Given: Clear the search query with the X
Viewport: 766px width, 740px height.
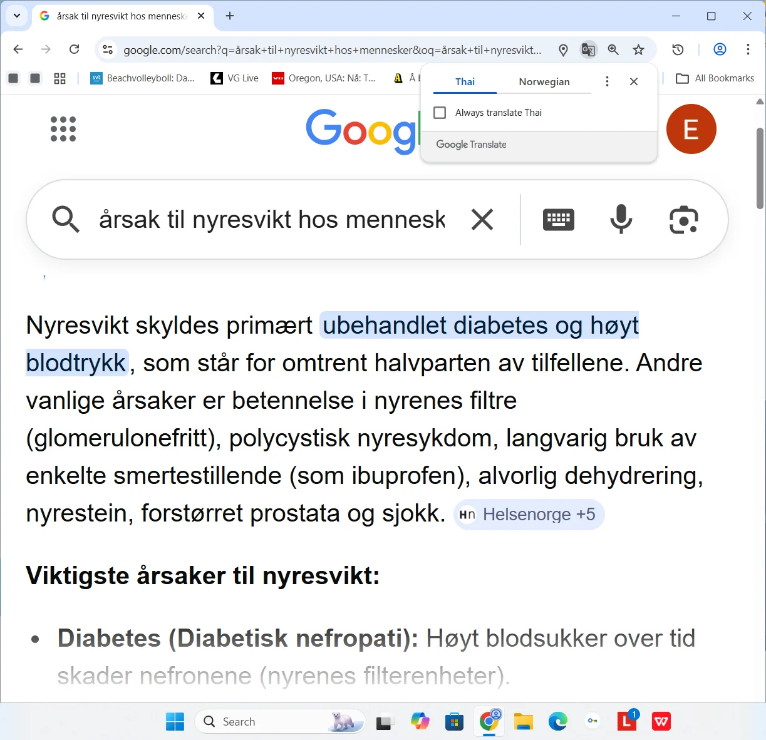Looking at the screenshot, I should (x=482, y=220).
